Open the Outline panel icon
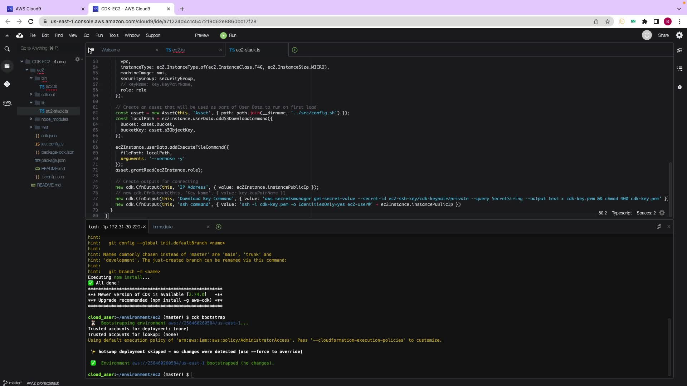The width and height of the screenshot is (687, 386). [x=679, y=69]
